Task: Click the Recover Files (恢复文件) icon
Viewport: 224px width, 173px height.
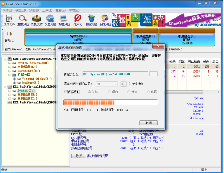Action: pyautogui.click(x=37, y=20)
